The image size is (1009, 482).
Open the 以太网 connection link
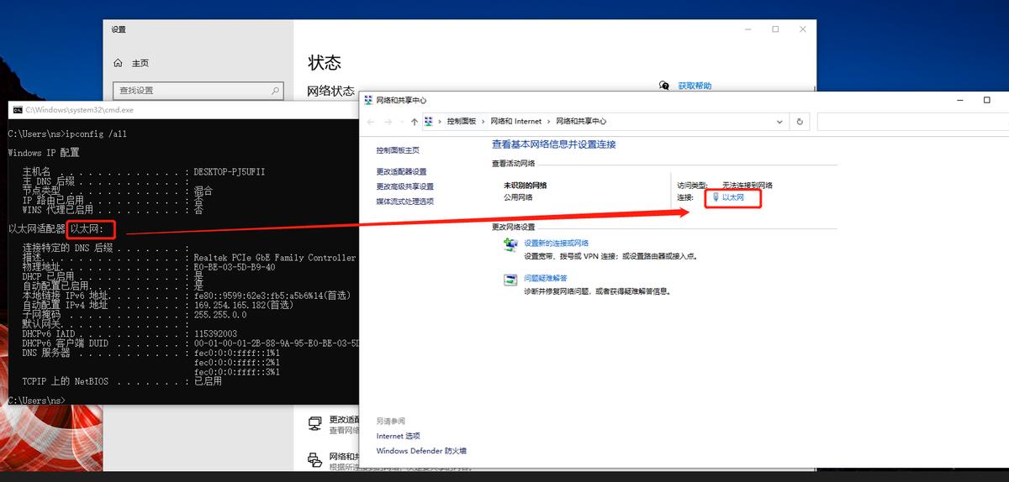(733, 197)
